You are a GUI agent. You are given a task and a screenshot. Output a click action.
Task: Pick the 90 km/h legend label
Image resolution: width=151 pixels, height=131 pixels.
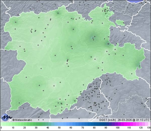click(x=106, y=128)
